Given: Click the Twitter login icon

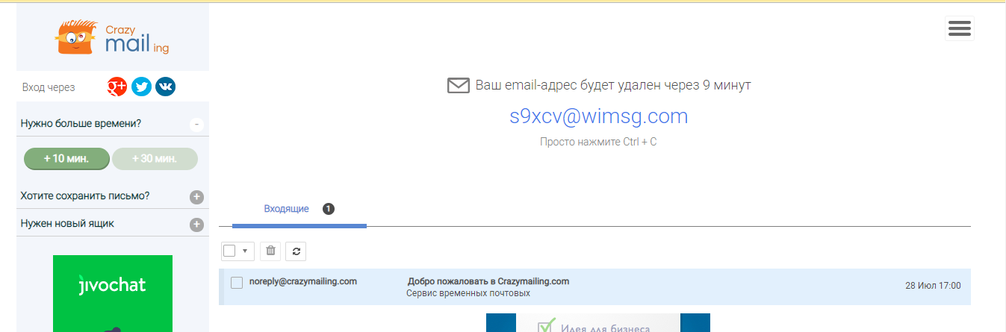Looking at the screenshot, I should (x=141, y=87).
